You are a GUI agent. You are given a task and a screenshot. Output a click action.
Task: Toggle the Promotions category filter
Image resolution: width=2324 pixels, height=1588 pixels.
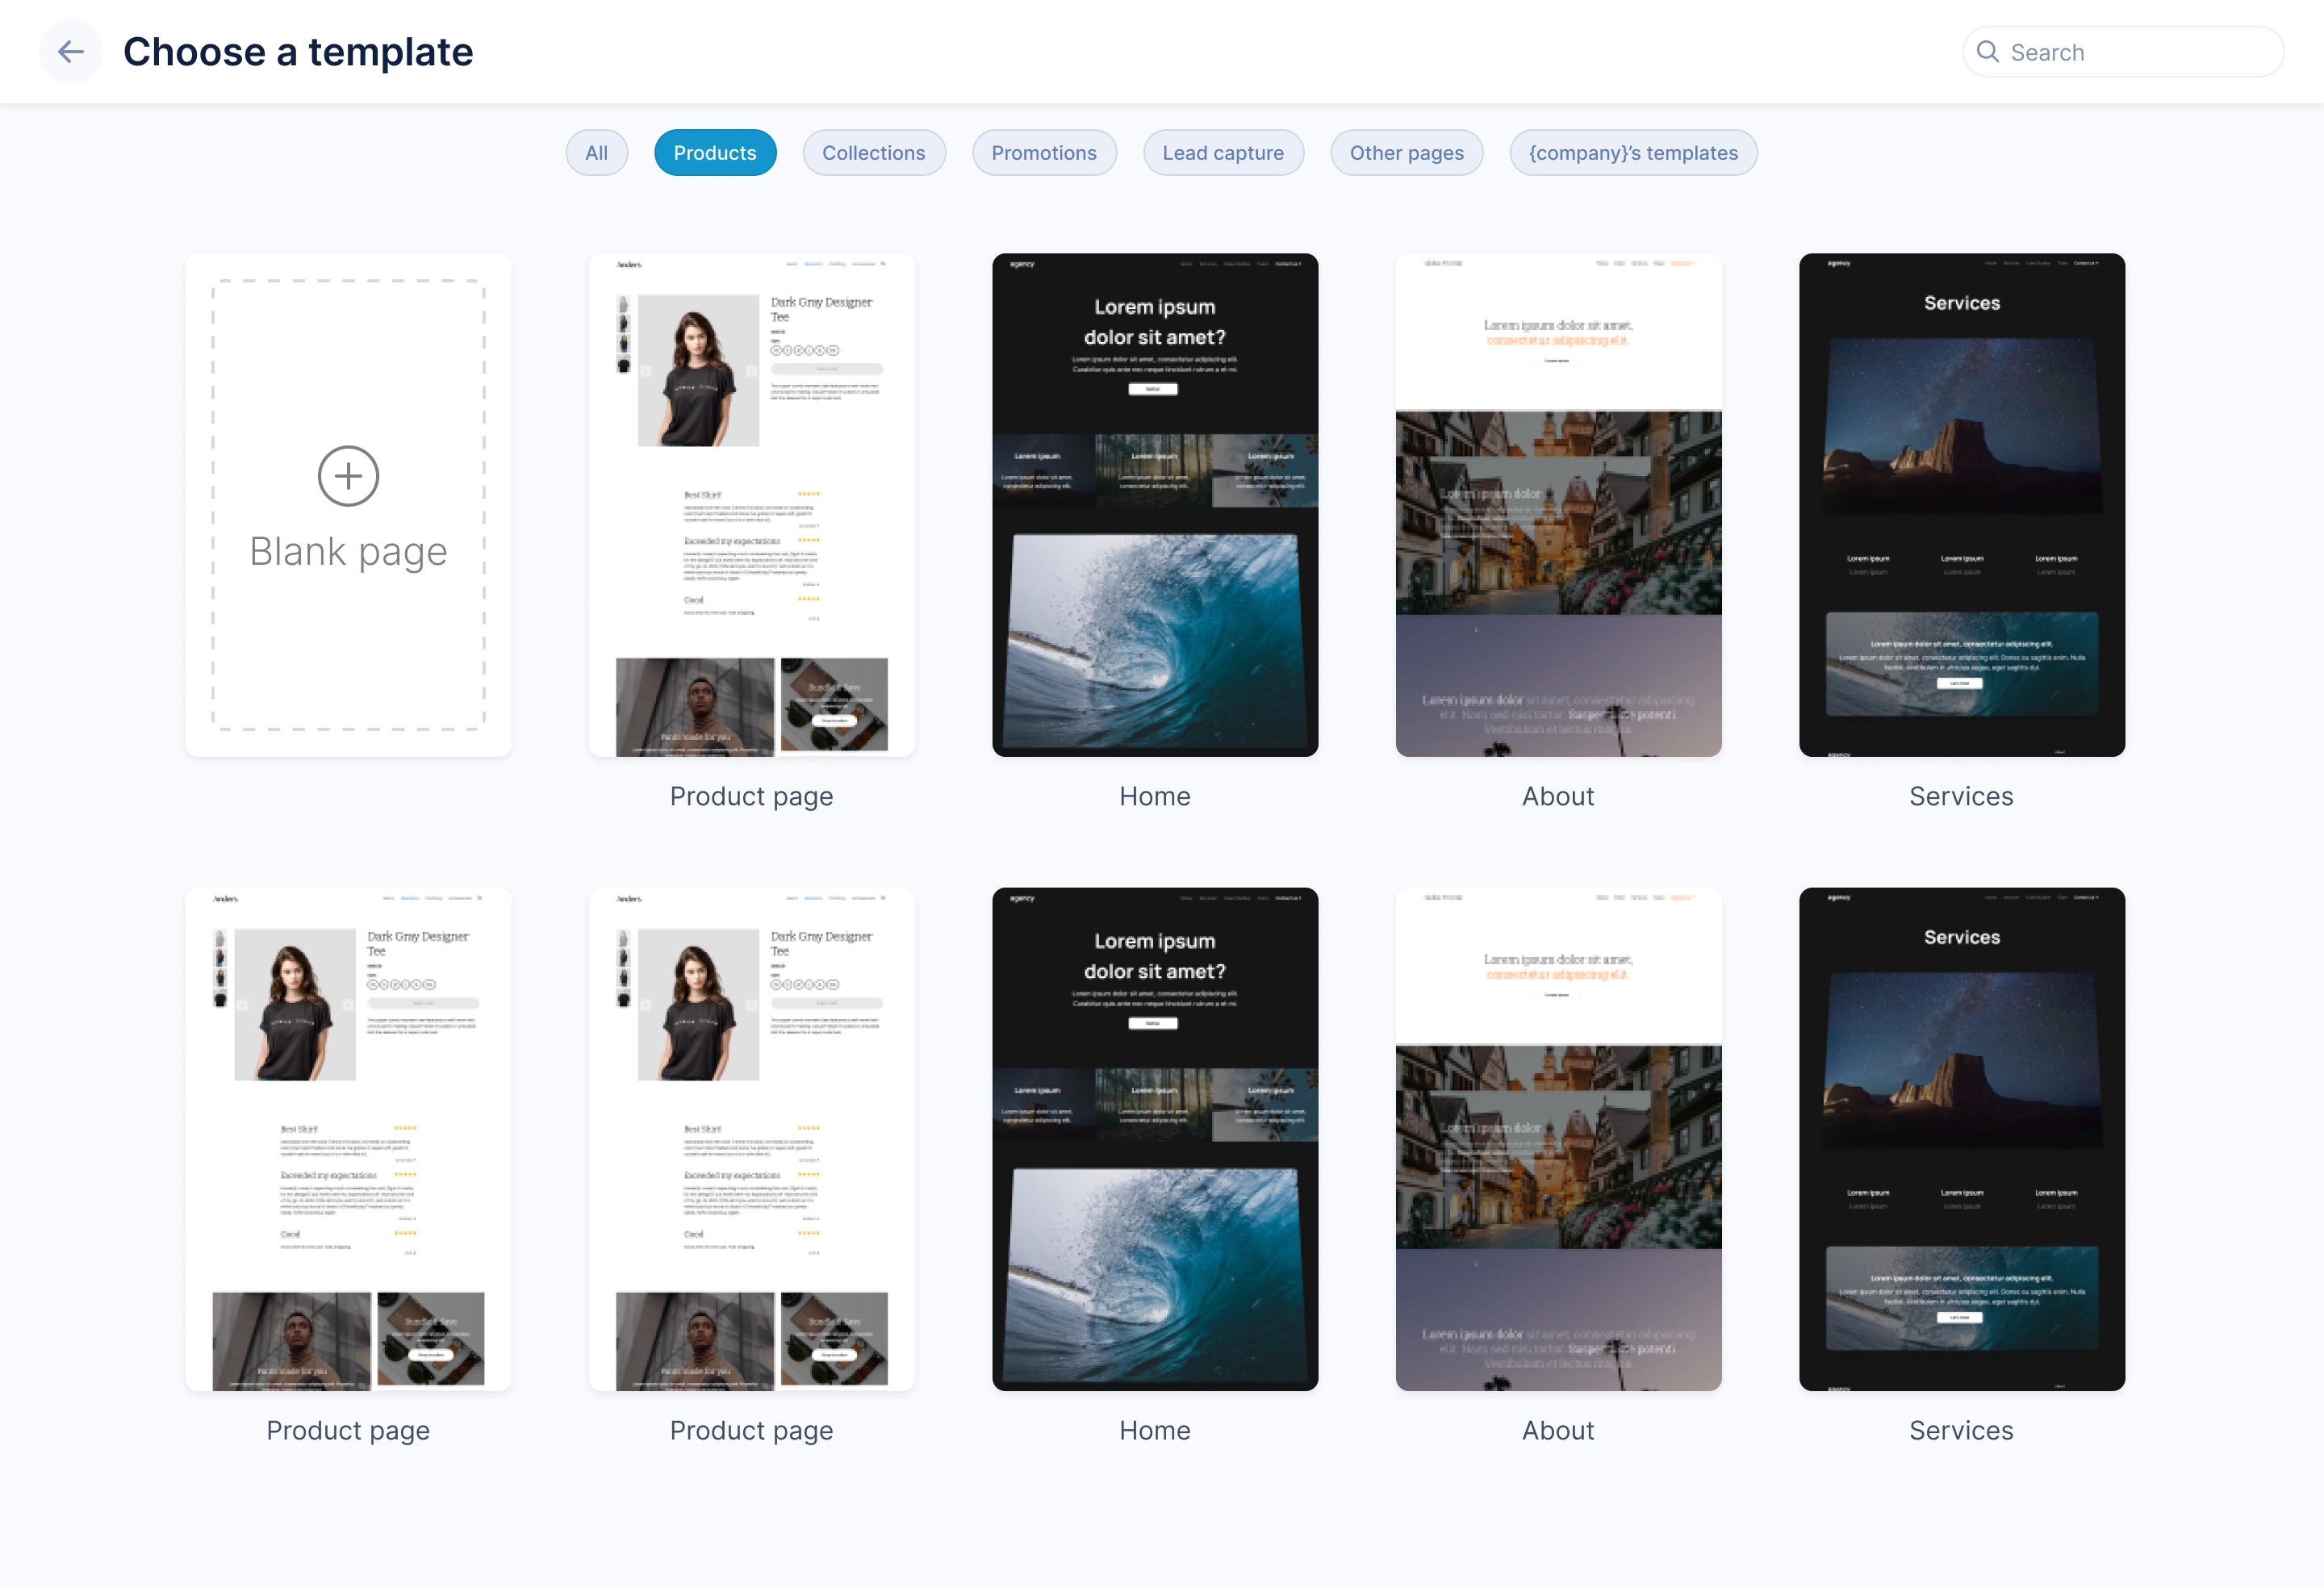(1043, 152)
